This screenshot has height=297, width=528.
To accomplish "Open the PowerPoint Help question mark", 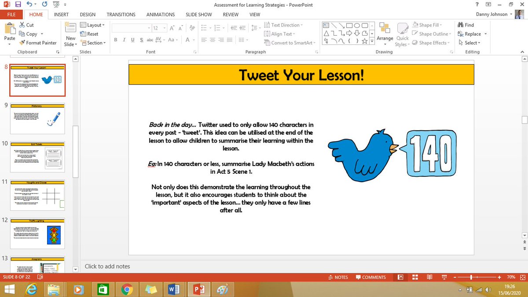I will pos(477,4).
